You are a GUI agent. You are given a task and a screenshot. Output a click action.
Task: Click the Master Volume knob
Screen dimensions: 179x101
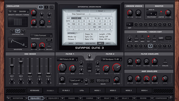[168, 13]
